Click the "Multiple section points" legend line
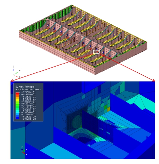Screen dimensions: 159x164 28,89
